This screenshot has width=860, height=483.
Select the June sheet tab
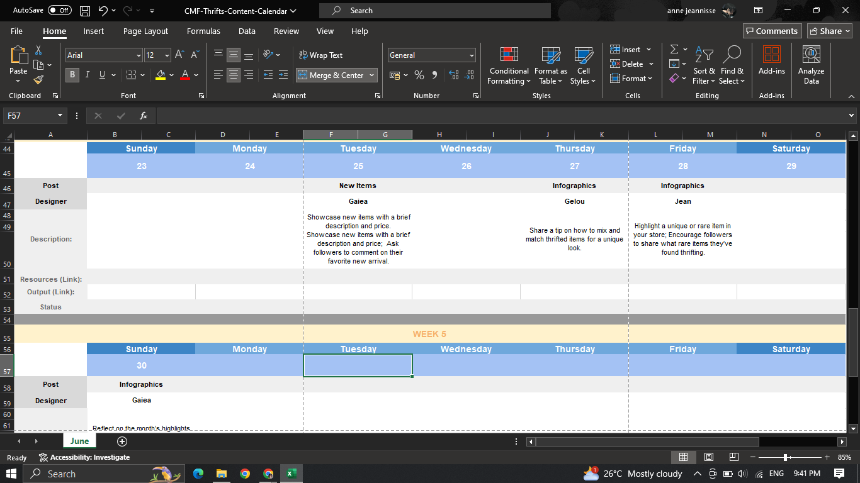[79, 441]
